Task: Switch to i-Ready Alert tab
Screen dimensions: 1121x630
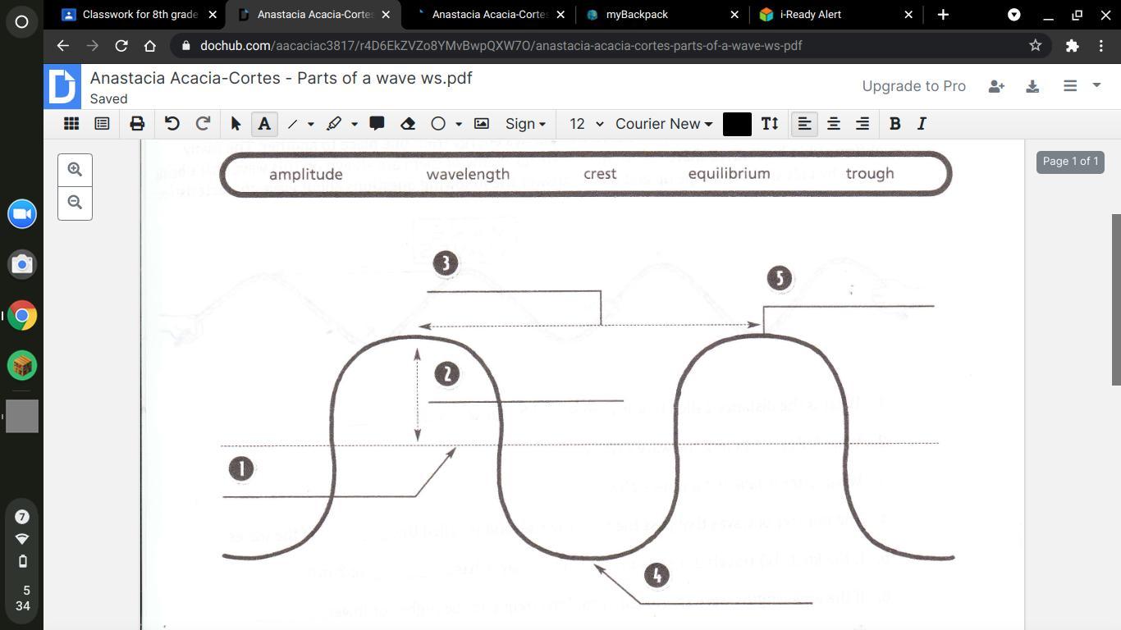Action: pos(835,15)
